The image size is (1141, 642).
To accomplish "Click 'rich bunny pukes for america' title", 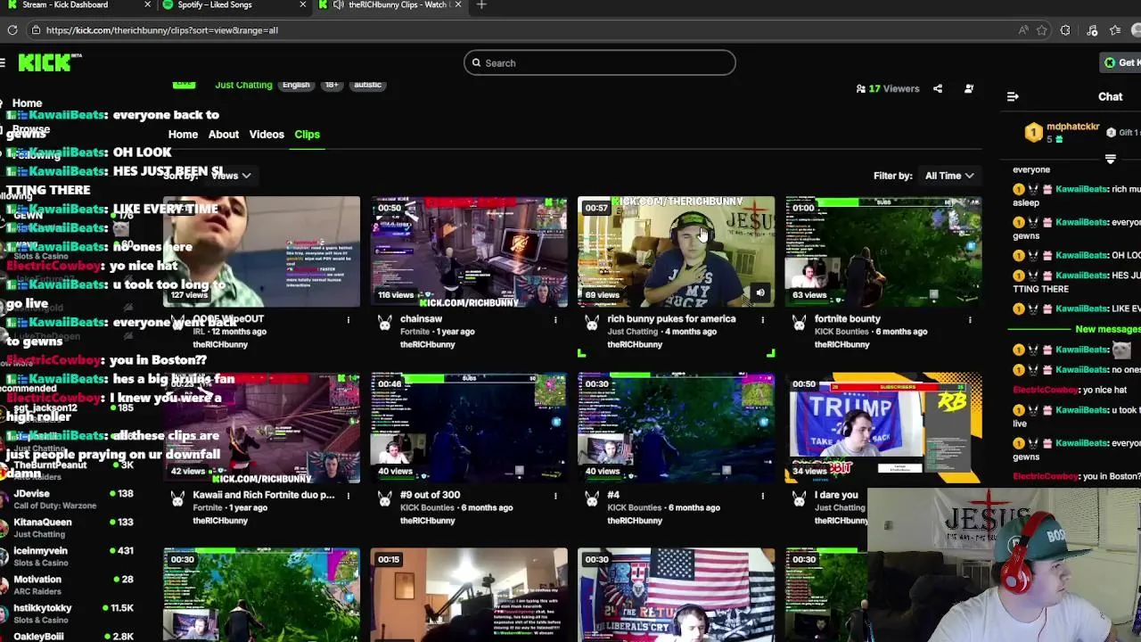I will tap(671, 319).
